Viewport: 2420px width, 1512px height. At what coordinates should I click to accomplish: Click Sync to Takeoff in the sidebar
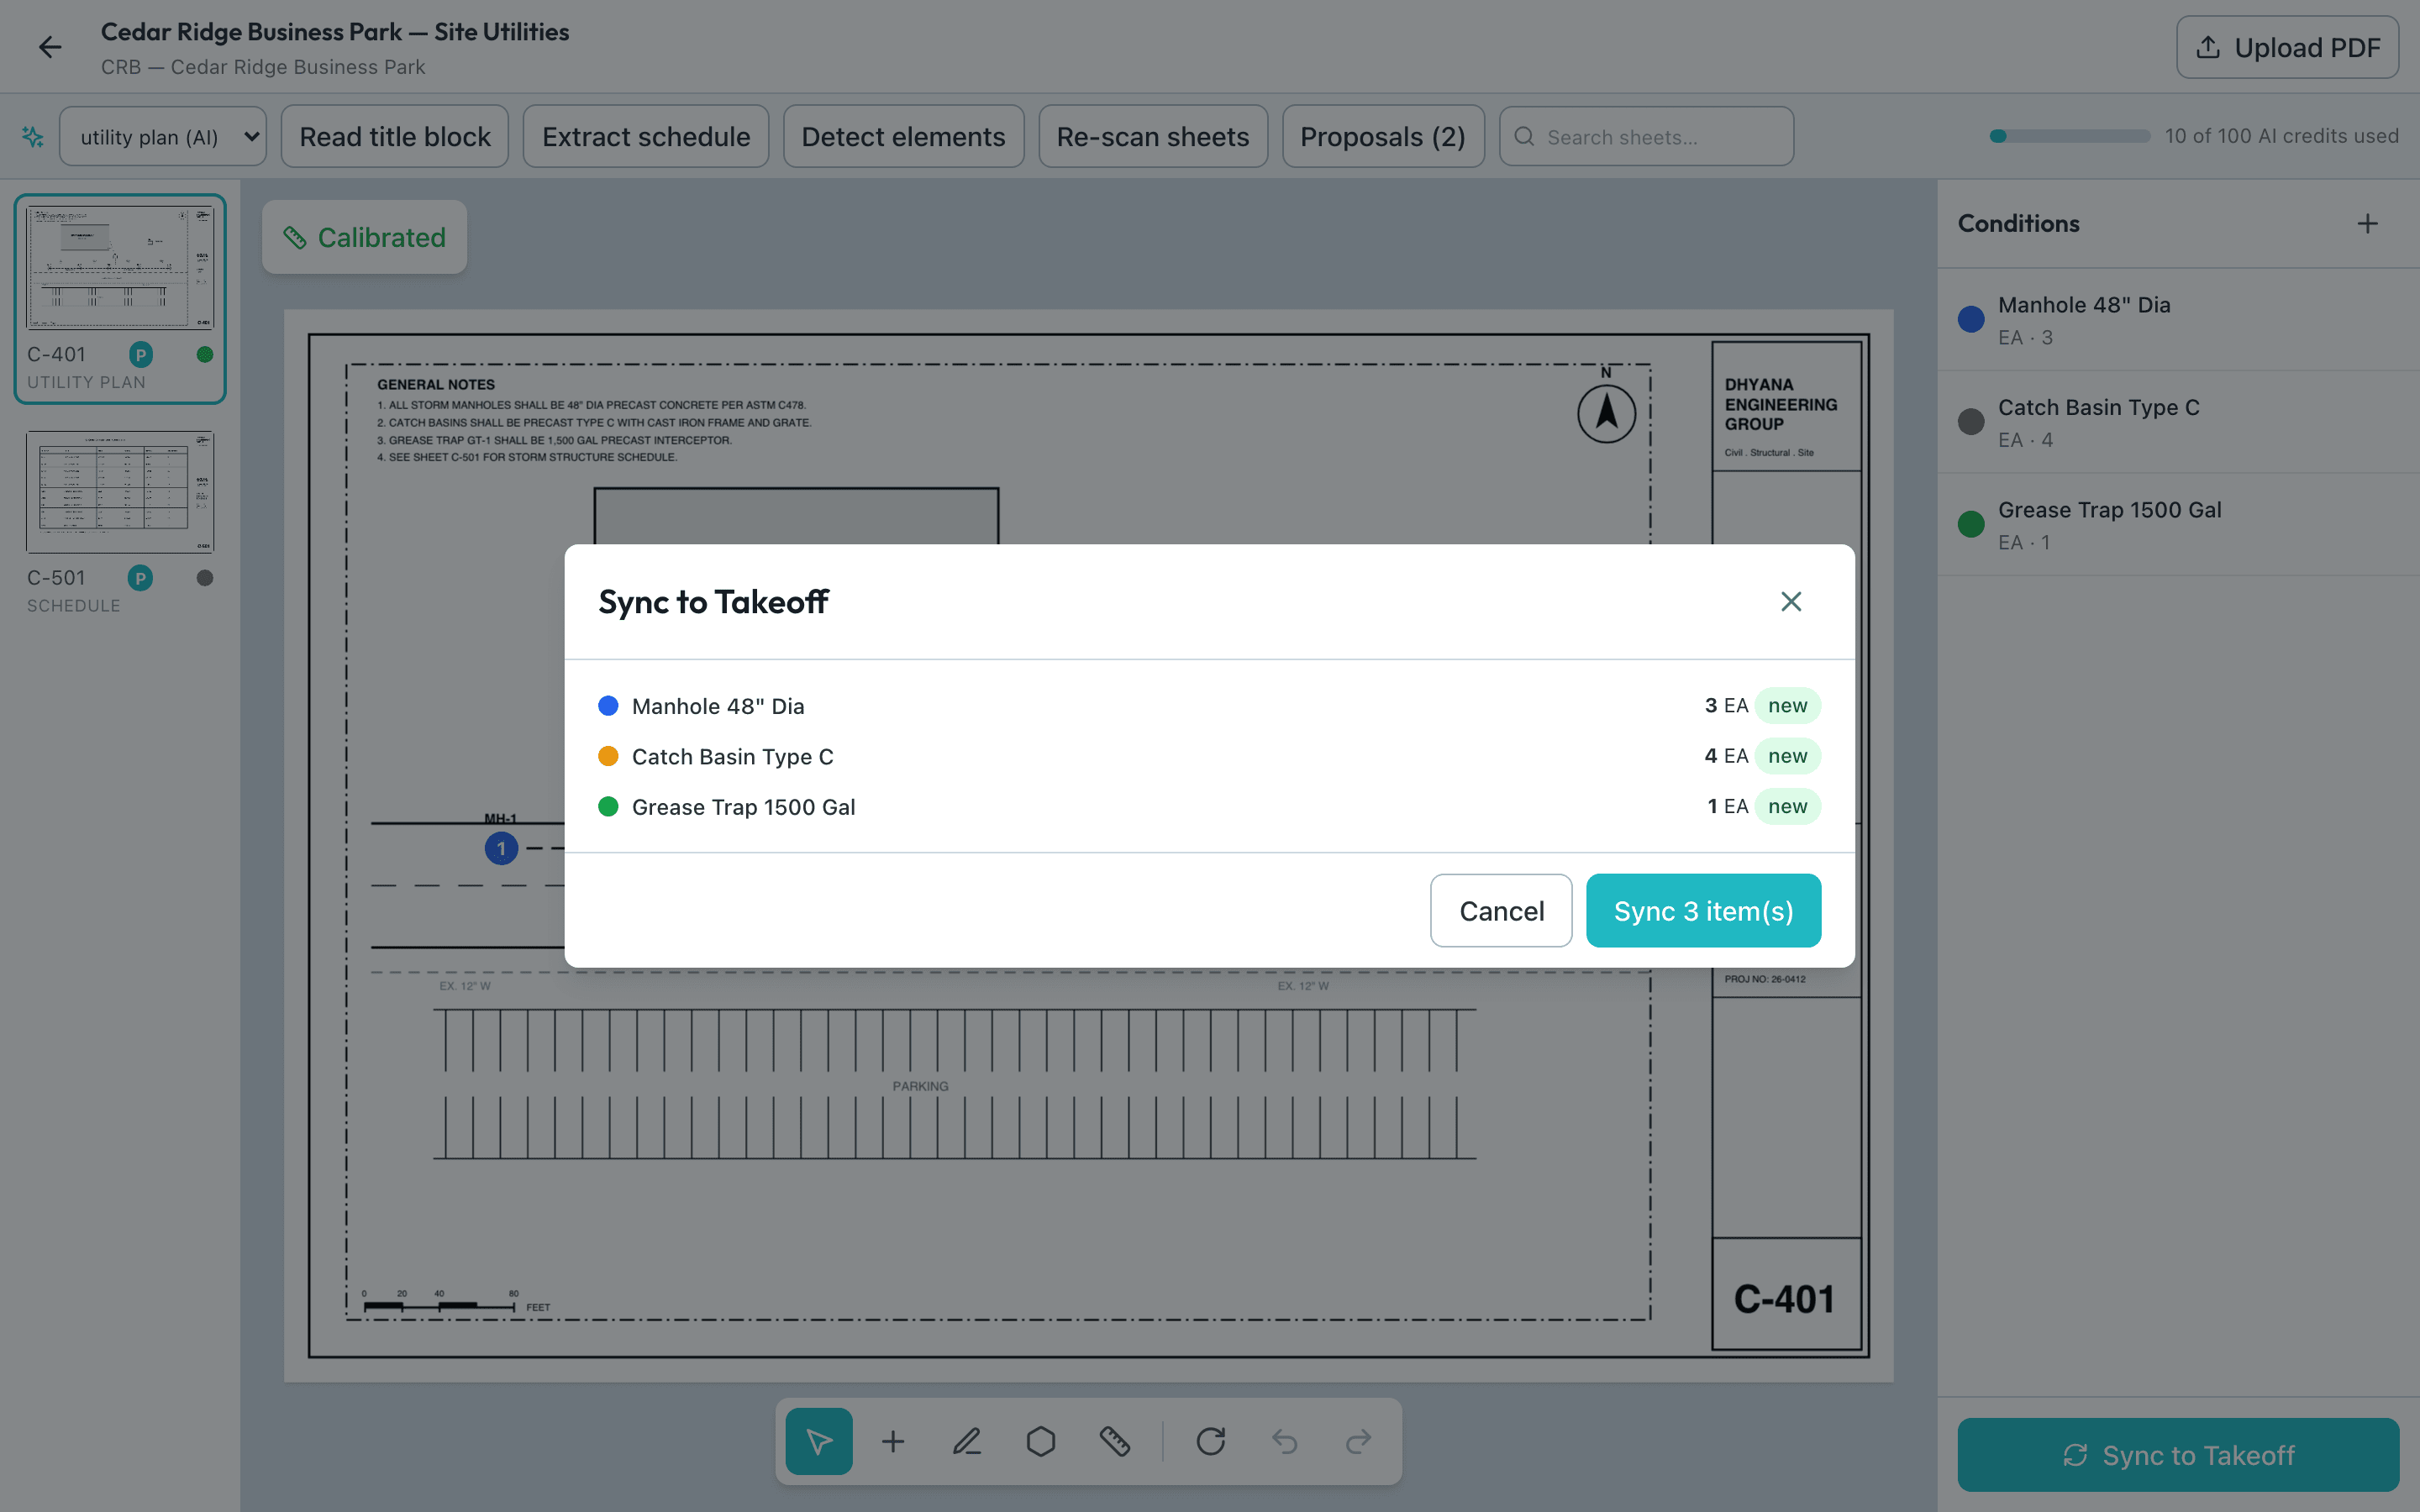pyautogui.click(x=2178, y=1455)
